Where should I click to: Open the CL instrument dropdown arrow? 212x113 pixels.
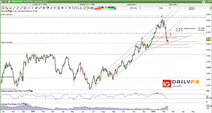tap(4, 2)
